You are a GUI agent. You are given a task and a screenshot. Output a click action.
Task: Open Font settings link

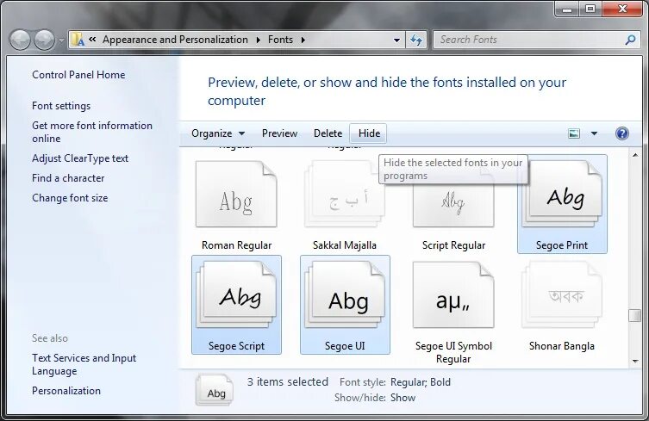pos(61,106)
